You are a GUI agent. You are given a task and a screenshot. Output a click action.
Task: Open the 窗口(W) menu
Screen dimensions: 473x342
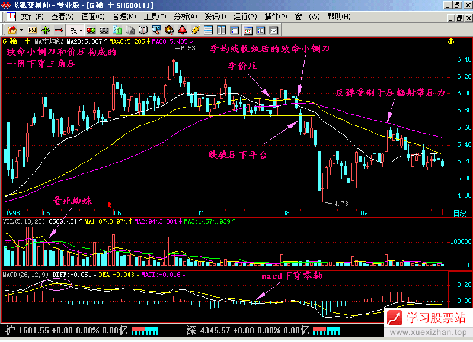pos(307,17)
